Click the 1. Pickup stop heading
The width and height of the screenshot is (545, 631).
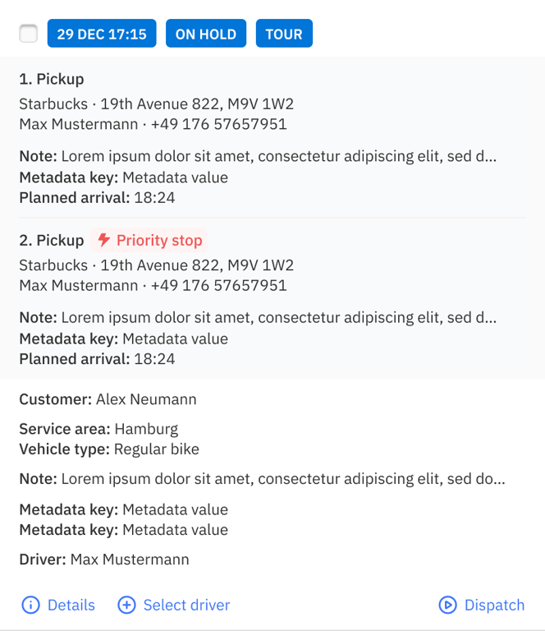click(52, 79)
